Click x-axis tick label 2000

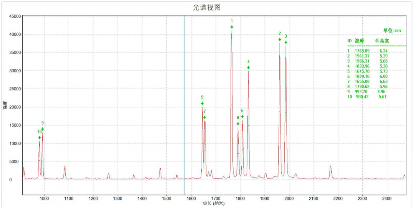point(289,198)
